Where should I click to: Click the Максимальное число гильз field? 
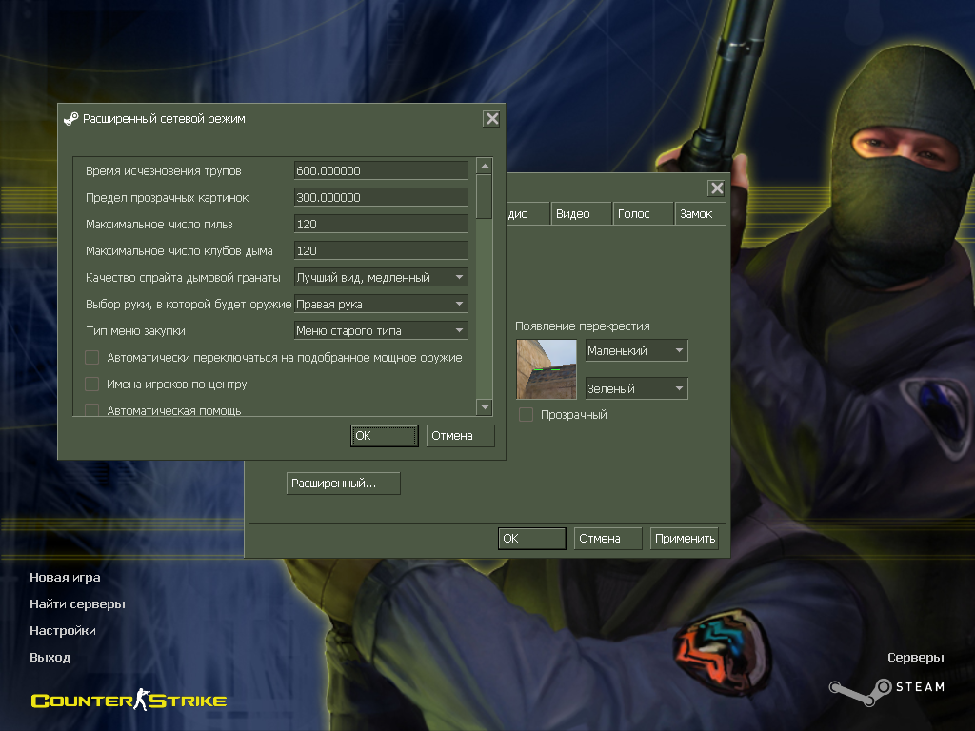point(381,225)
